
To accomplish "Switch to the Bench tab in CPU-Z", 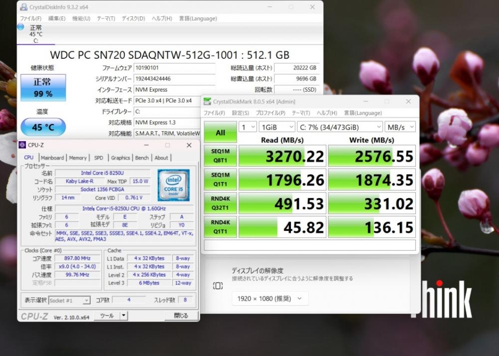I will click(142, 158).
